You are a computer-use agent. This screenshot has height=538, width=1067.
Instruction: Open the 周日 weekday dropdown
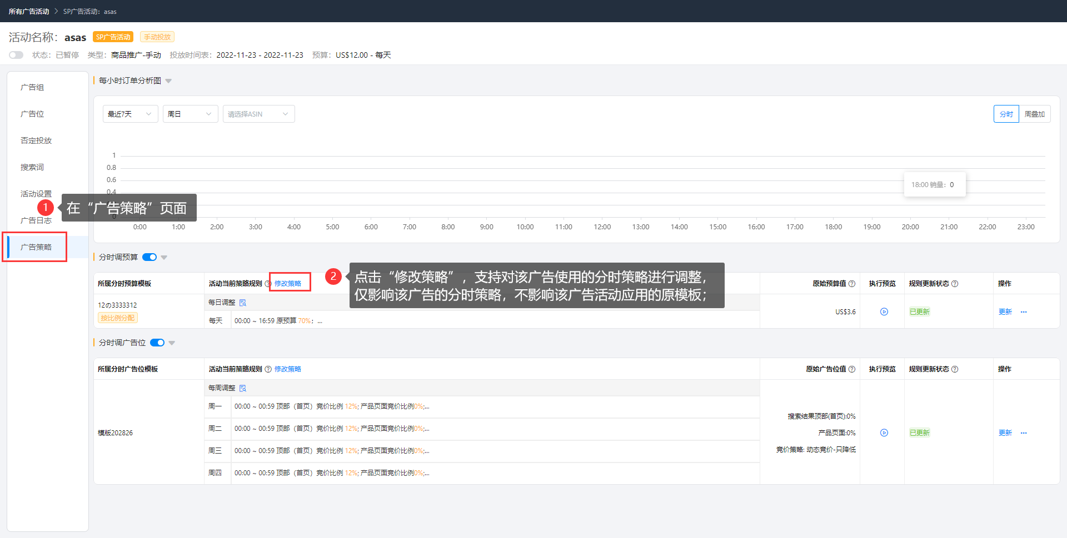pyautogui.click(x=190, y=114)
